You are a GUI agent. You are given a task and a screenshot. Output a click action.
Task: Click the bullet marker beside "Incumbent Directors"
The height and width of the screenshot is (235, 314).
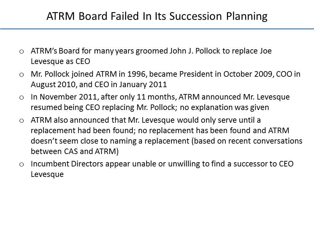tap(21, 164)
